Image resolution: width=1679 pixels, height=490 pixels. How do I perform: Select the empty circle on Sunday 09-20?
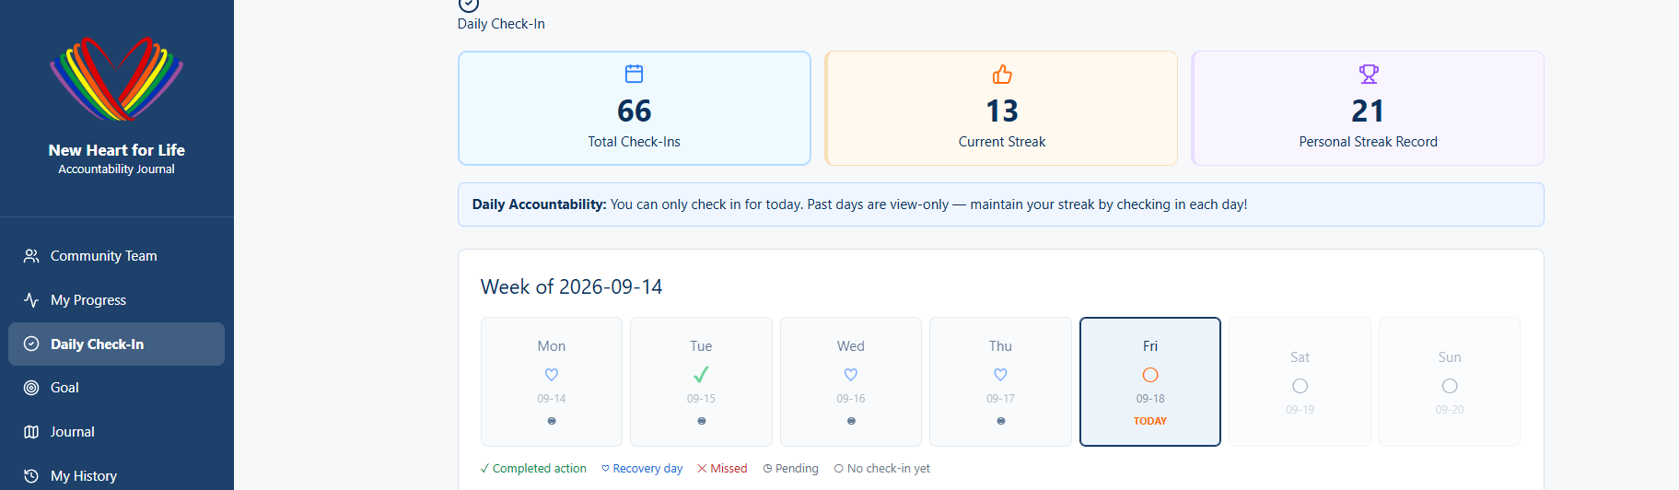click(1450, 386)
